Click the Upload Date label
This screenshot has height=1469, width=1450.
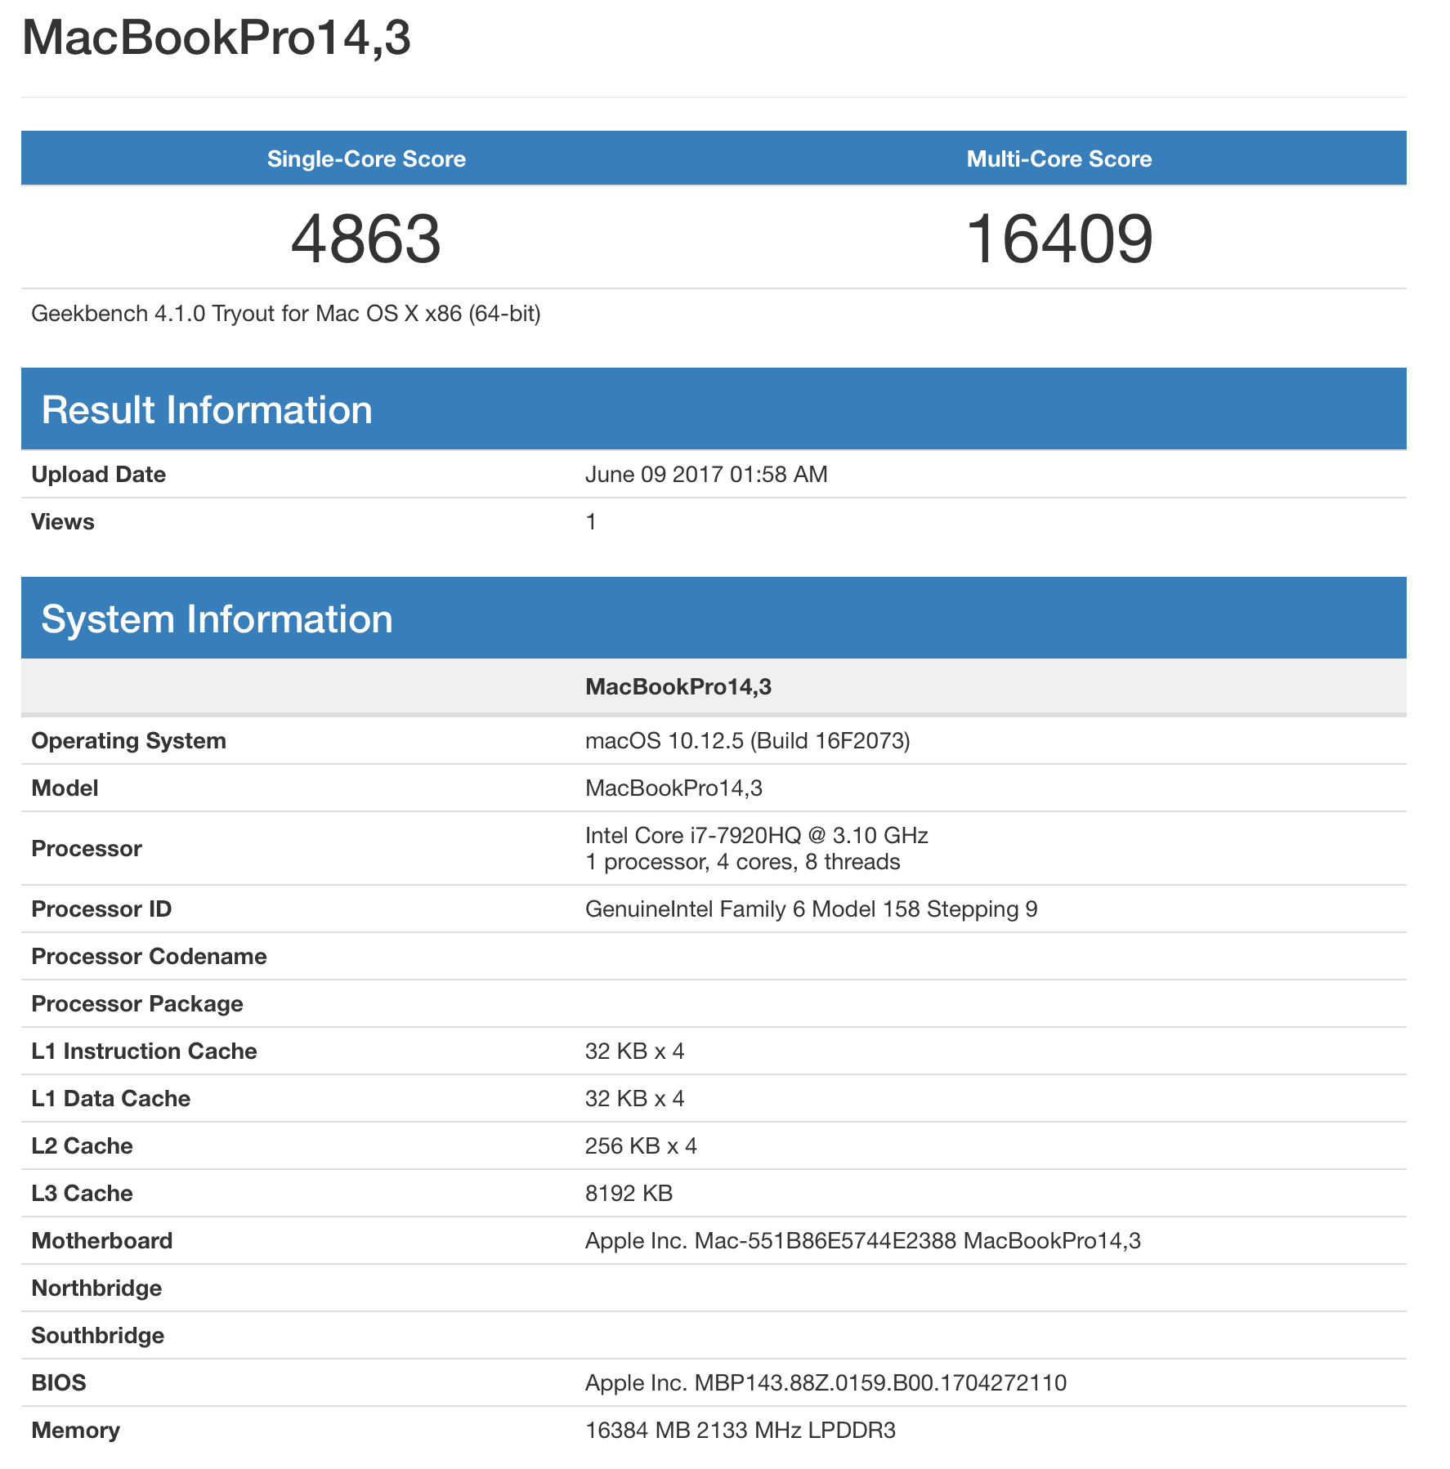98,475
